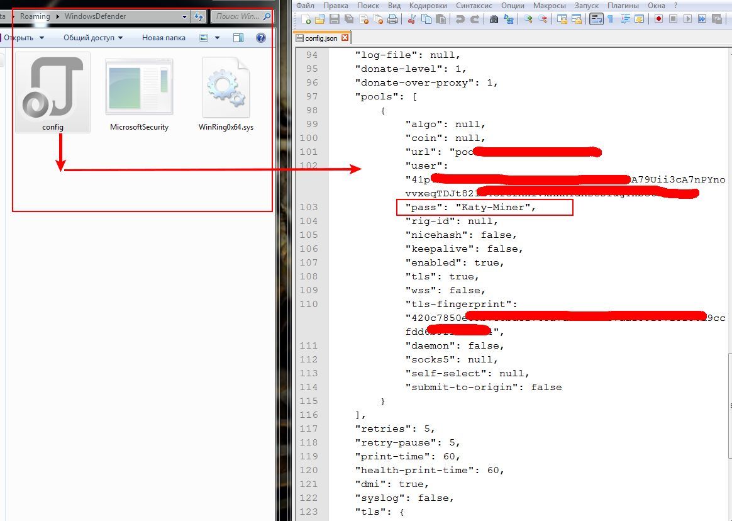
Task: Select the config file in Explorer
Action: (53, 92)
